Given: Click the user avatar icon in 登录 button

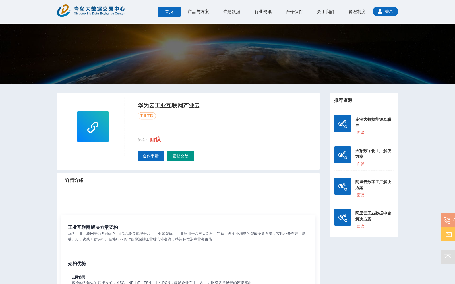Looking at the screenshot, I should (x=380, y=11).
